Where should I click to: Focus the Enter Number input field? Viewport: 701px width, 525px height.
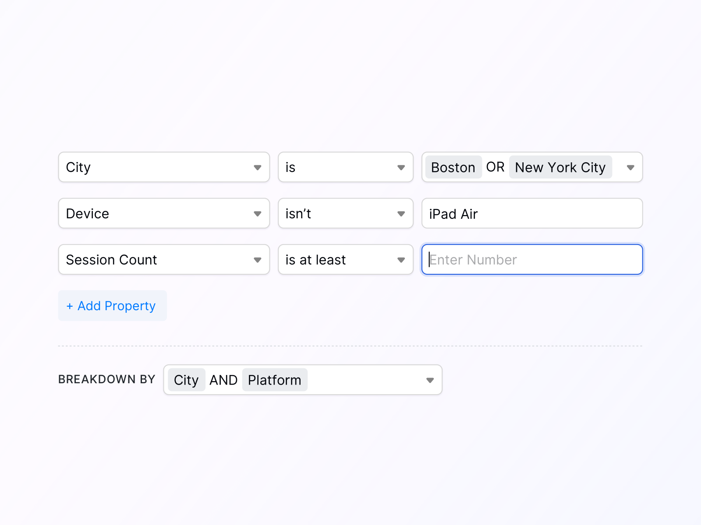tap(532, 260)
